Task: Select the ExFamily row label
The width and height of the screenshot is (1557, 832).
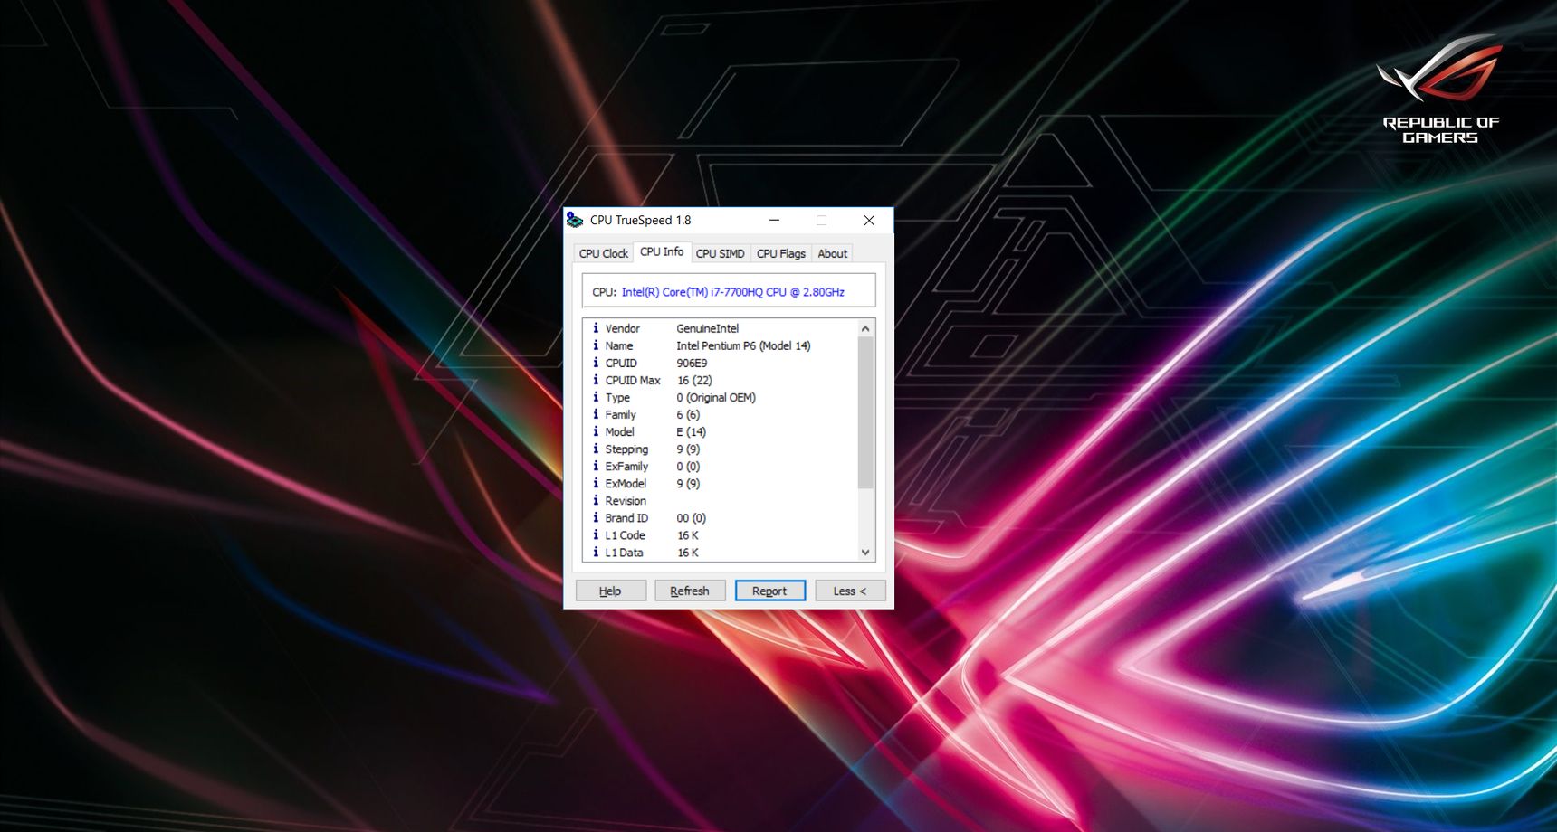Action: click(626, 466)
